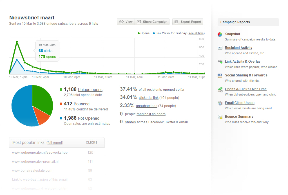
Task: Open the Bounce Summary report
Action: click(239, 117)
